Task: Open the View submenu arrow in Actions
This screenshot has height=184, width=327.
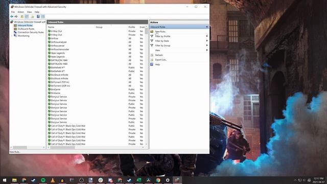Action: coord(207,50)
